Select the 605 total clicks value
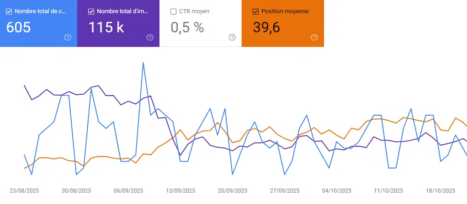467x204 pixels. (x=18, y=27)
